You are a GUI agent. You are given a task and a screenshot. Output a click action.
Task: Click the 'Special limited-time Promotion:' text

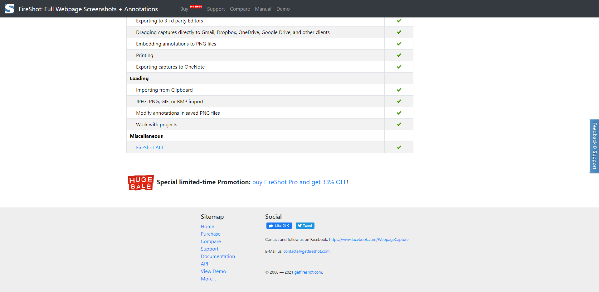(x=204, y=182)
